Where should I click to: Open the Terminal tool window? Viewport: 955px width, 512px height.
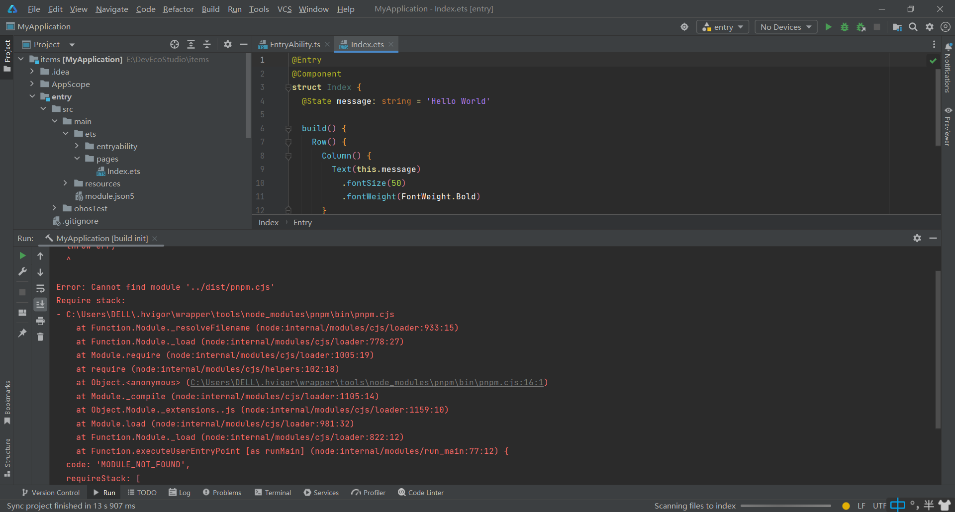[273, 493]
